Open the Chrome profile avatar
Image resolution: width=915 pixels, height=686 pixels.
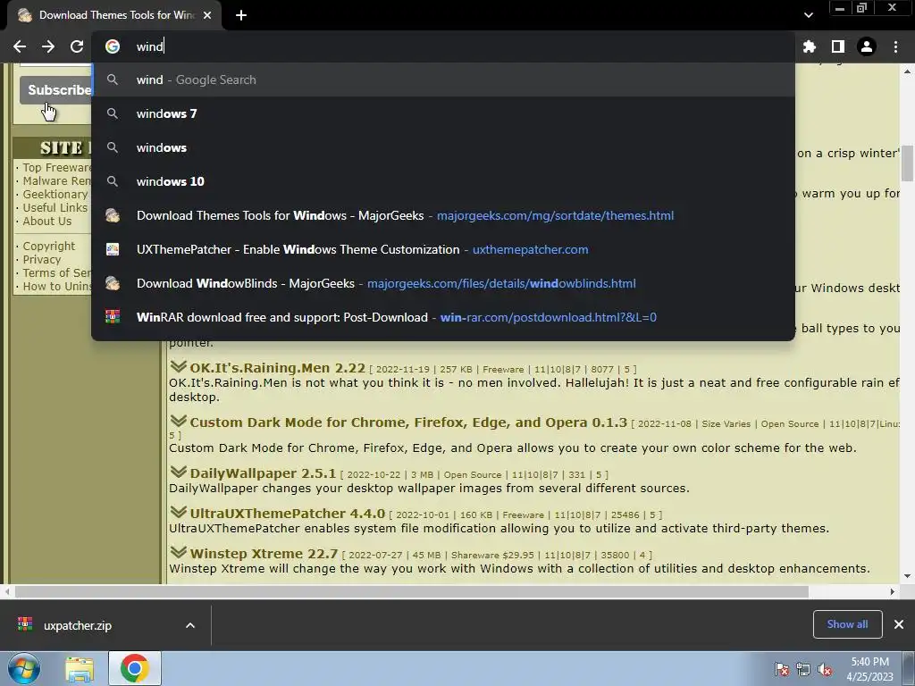pos(867,46)
